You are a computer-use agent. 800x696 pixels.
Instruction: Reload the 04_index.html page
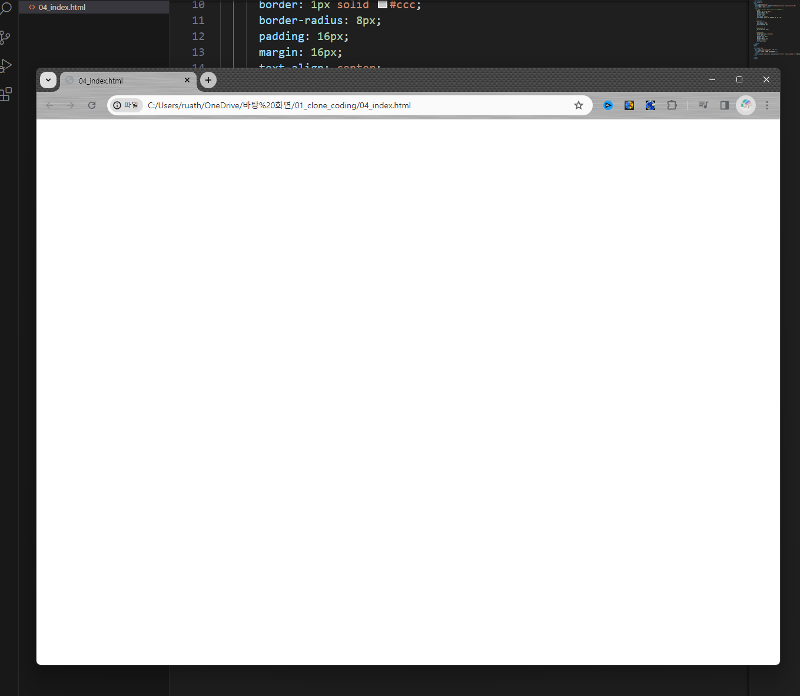coord(92,105)
